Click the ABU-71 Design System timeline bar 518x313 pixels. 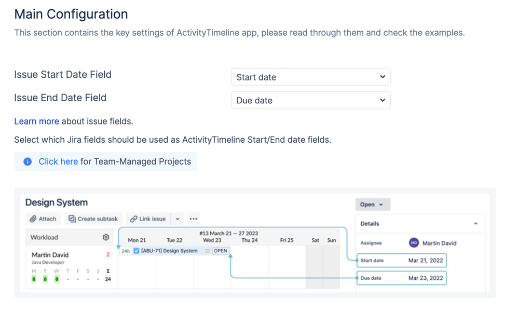click(174, 251)
